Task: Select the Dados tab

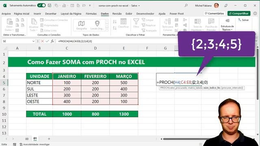Action: click(105, 13)
